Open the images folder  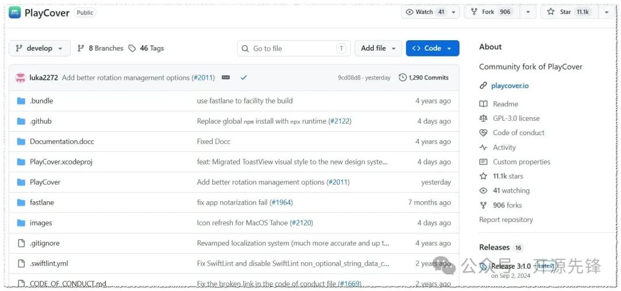coord(41,223)
